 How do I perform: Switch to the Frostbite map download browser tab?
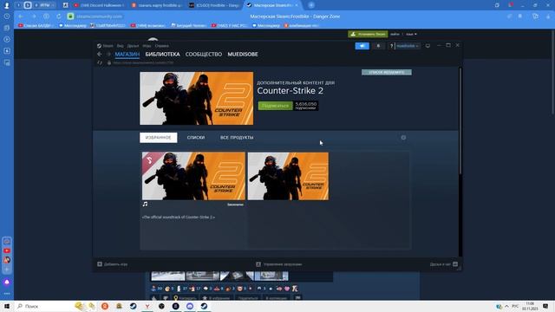click(156, 5)
